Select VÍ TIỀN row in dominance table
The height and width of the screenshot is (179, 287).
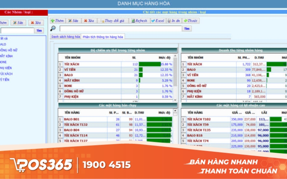pyautogui.click(x=115, y=69)
